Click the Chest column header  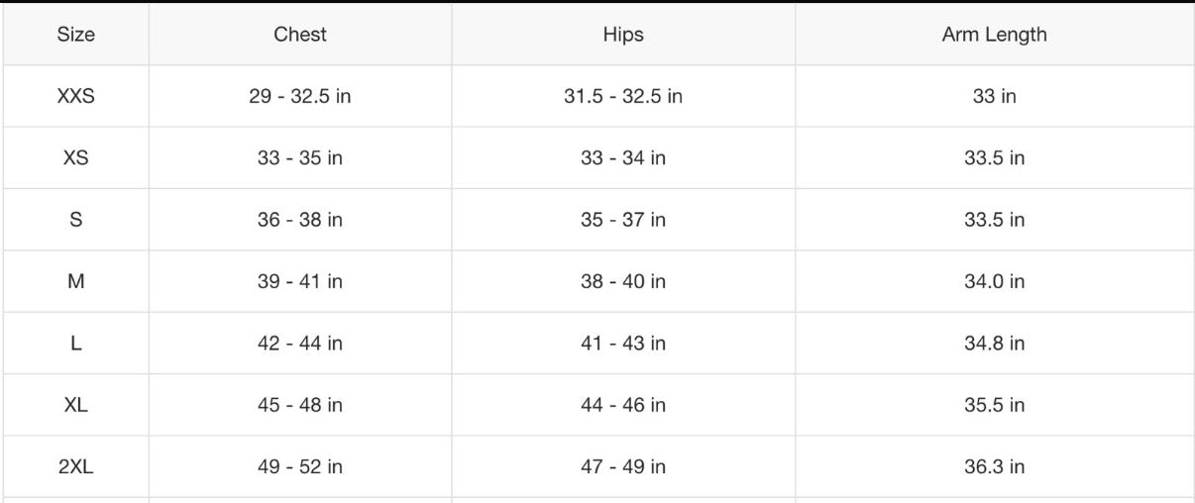pos(300,35)
